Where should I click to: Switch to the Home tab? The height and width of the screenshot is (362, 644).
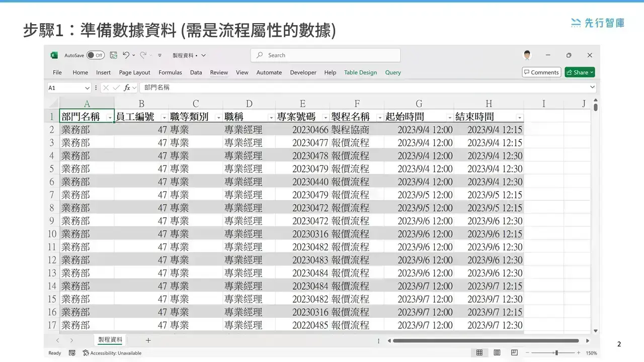80,72
